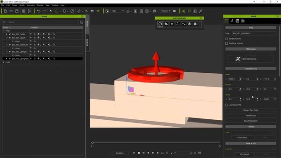Click the Play button in playback controls
This screenshot has height=158, width=281.
pyautogui.click(x=134, y=153)
